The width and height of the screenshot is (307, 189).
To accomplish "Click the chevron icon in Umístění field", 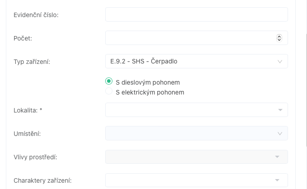I will click(x=280, y=133).
